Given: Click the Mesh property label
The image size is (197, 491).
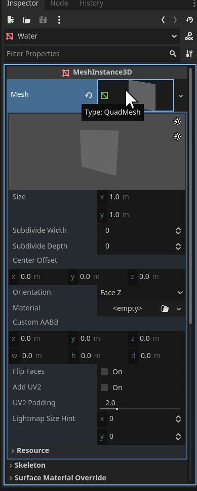Looking at the screenshot, I should pyautogui.click(x=20, y=94).
